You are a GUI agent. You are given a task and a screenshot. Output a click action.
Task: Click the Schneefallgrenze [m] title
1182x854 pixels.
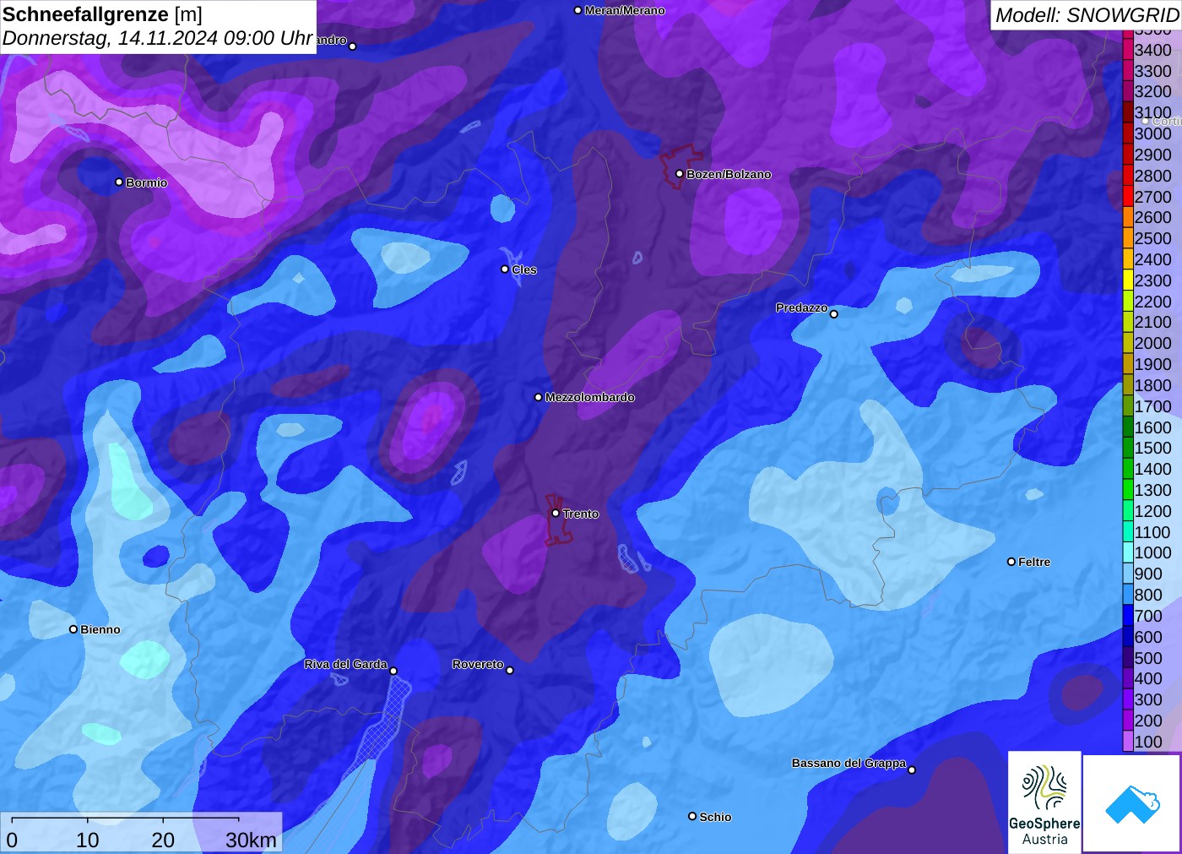click(x=102, y=14)
